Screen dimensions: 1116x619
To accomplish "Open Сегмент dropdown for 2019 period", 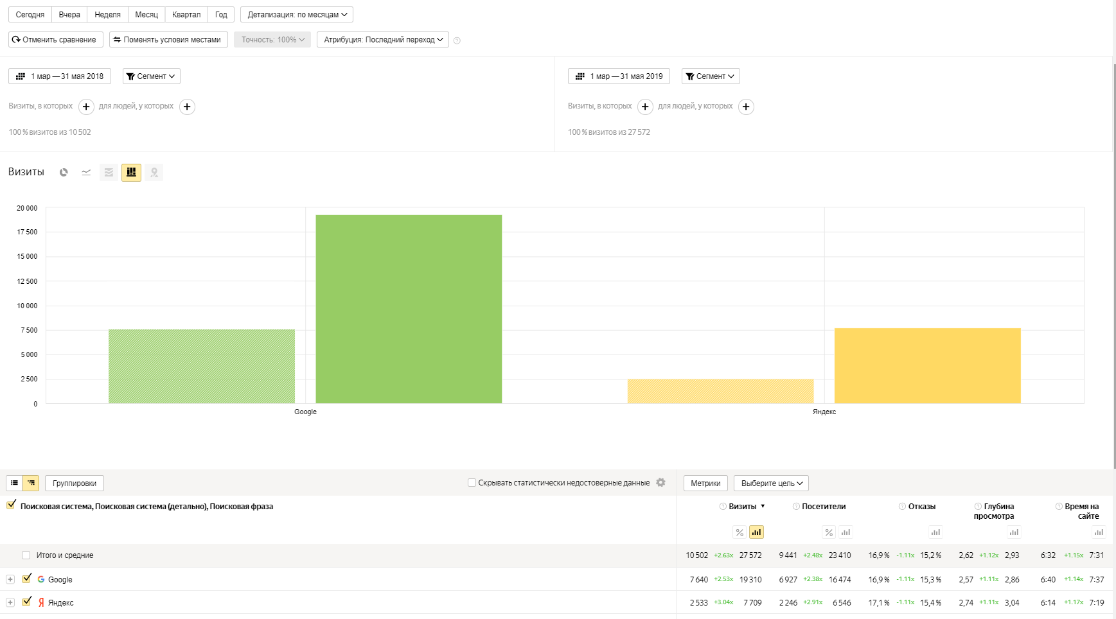I will [711, 76].
